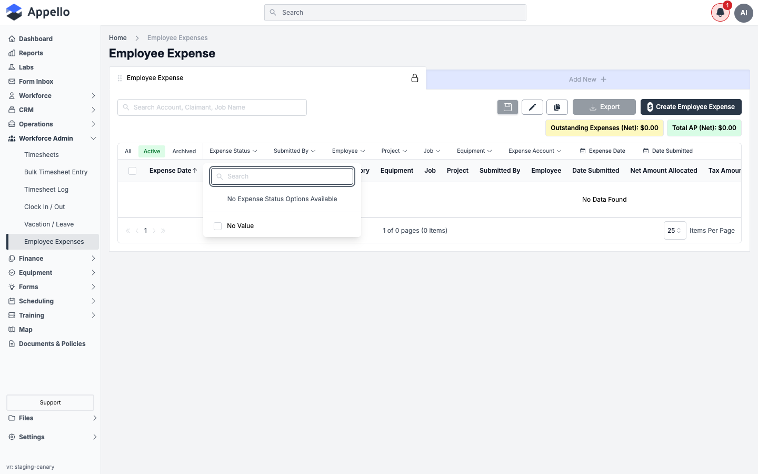Click the Documents & Policies icon
758x474 pixels.
12,344
